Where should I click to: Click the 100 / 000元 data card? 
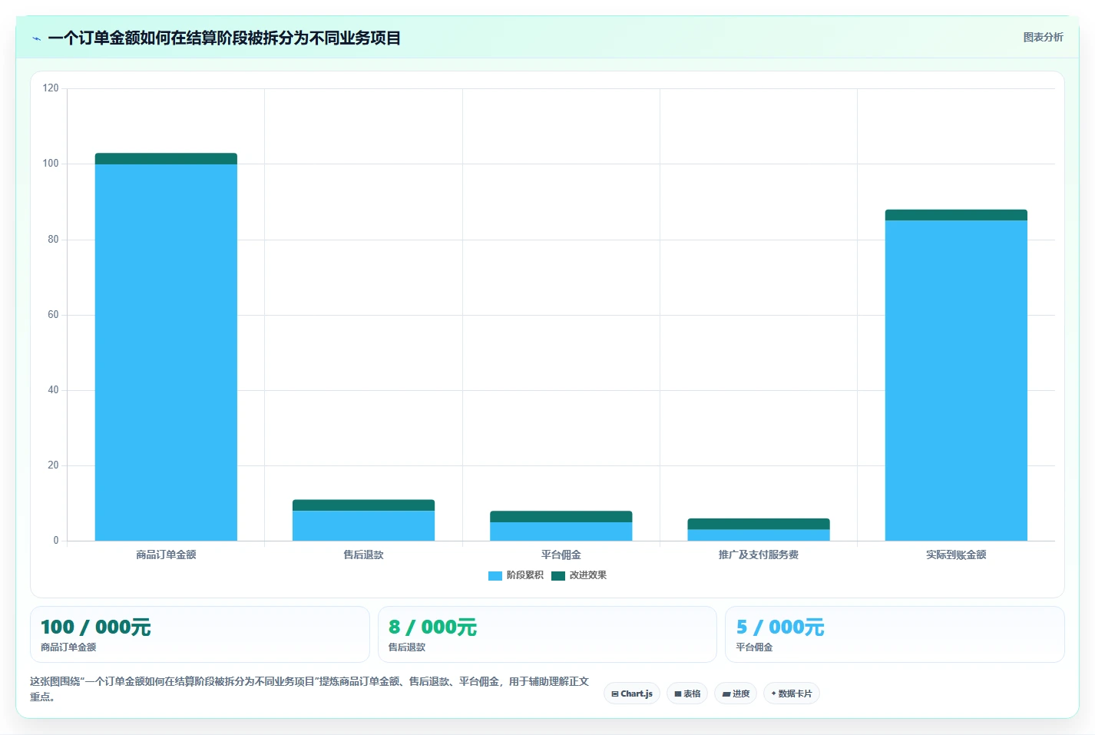(200, 634)
